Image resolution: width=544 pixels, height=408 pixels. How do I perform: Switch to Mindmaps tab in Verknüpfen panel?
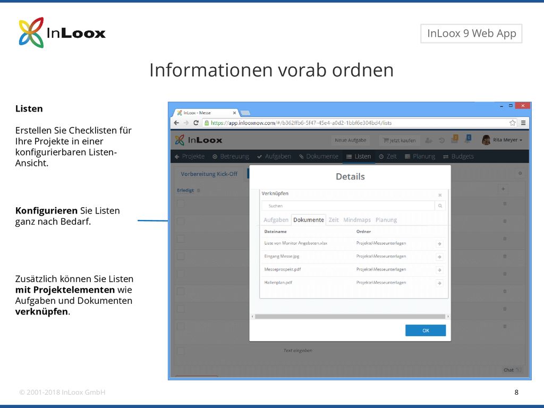(357, 220)
